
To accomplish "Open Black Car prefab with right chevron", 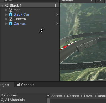I will coord(57,14).
